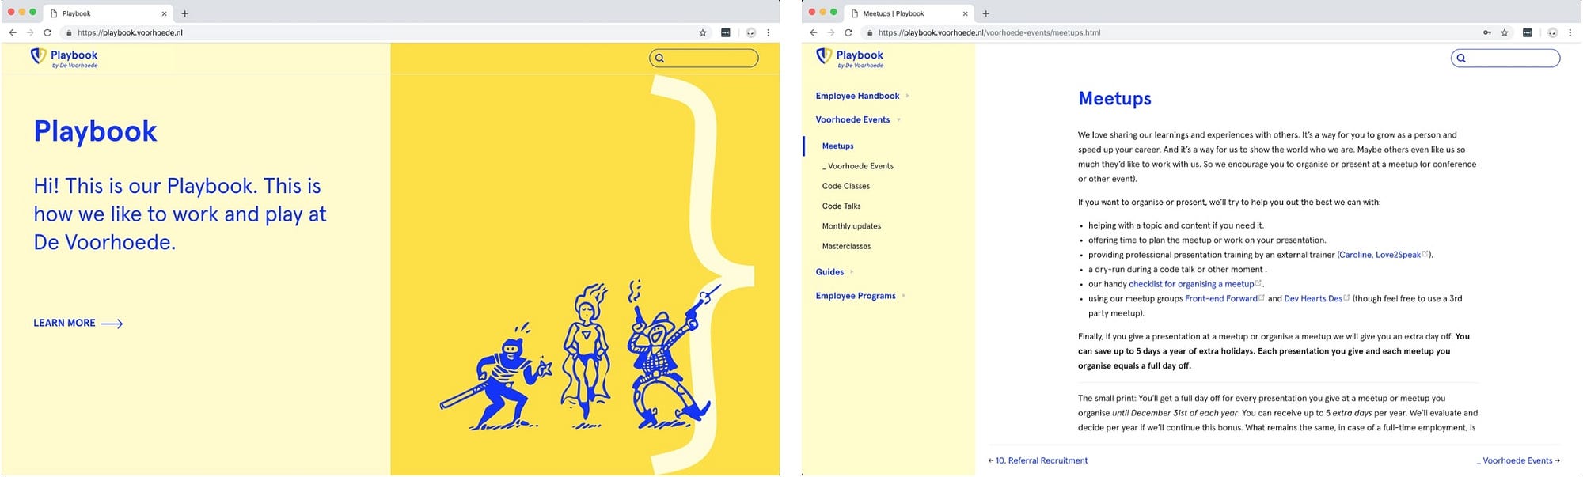
Task: Open _ Voorhoede Events in the sidebar
Action: point(857,166)
